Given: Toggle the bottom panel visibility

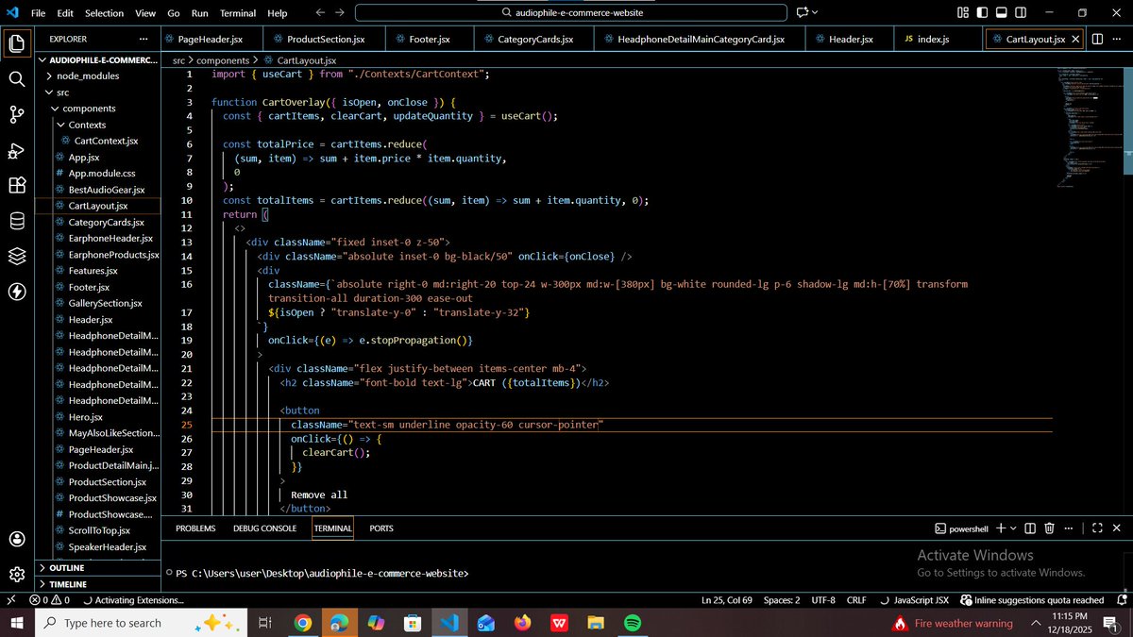Looking at the screenshot, I should coord(1003,12).
